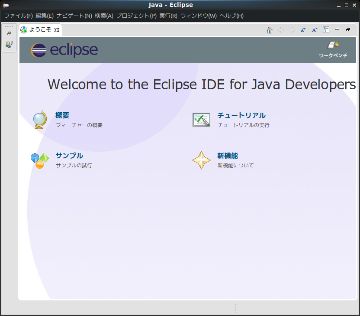360x316 pixels.
Task: Open the 検索(A) menu
Action: [104, 16]
